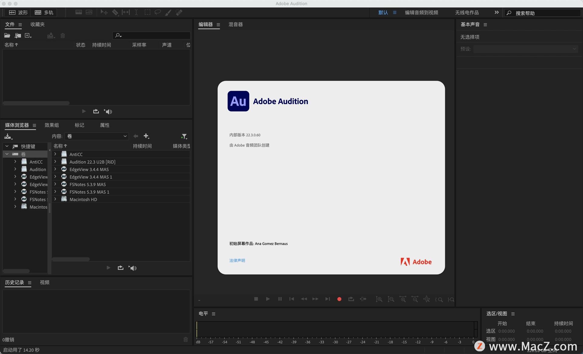This screenshot has height=354, width=583.
Task: Switch to the Effects Rack (效果组) tab
Action: 52,125
